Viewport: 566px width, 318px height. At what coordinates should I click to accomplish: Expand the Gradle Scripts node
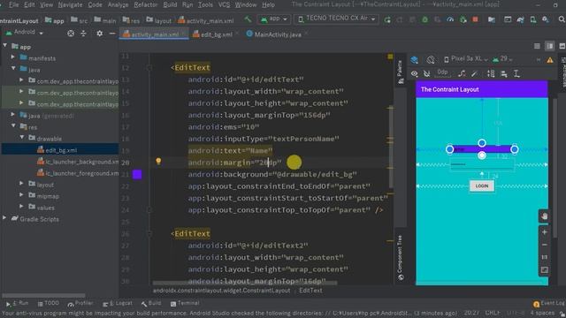pos(4,218)
